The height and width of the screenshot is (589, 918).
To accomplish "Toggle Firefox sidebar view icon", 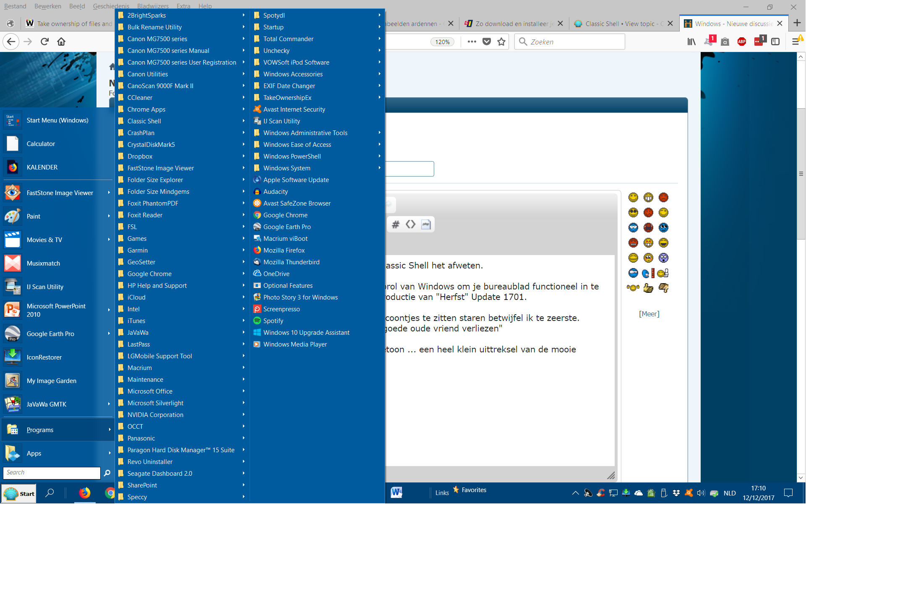I will [775, 42].
